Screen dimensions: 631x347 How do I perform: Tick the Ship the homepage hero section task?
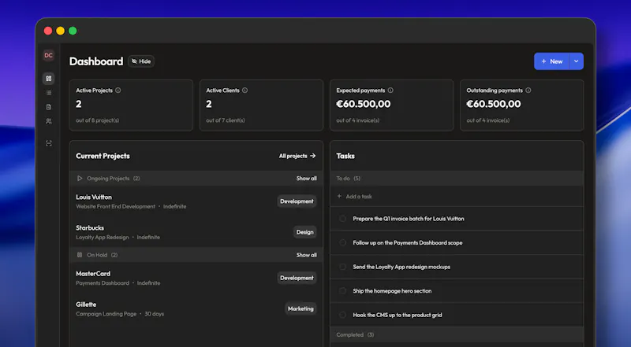pos(342,291)
